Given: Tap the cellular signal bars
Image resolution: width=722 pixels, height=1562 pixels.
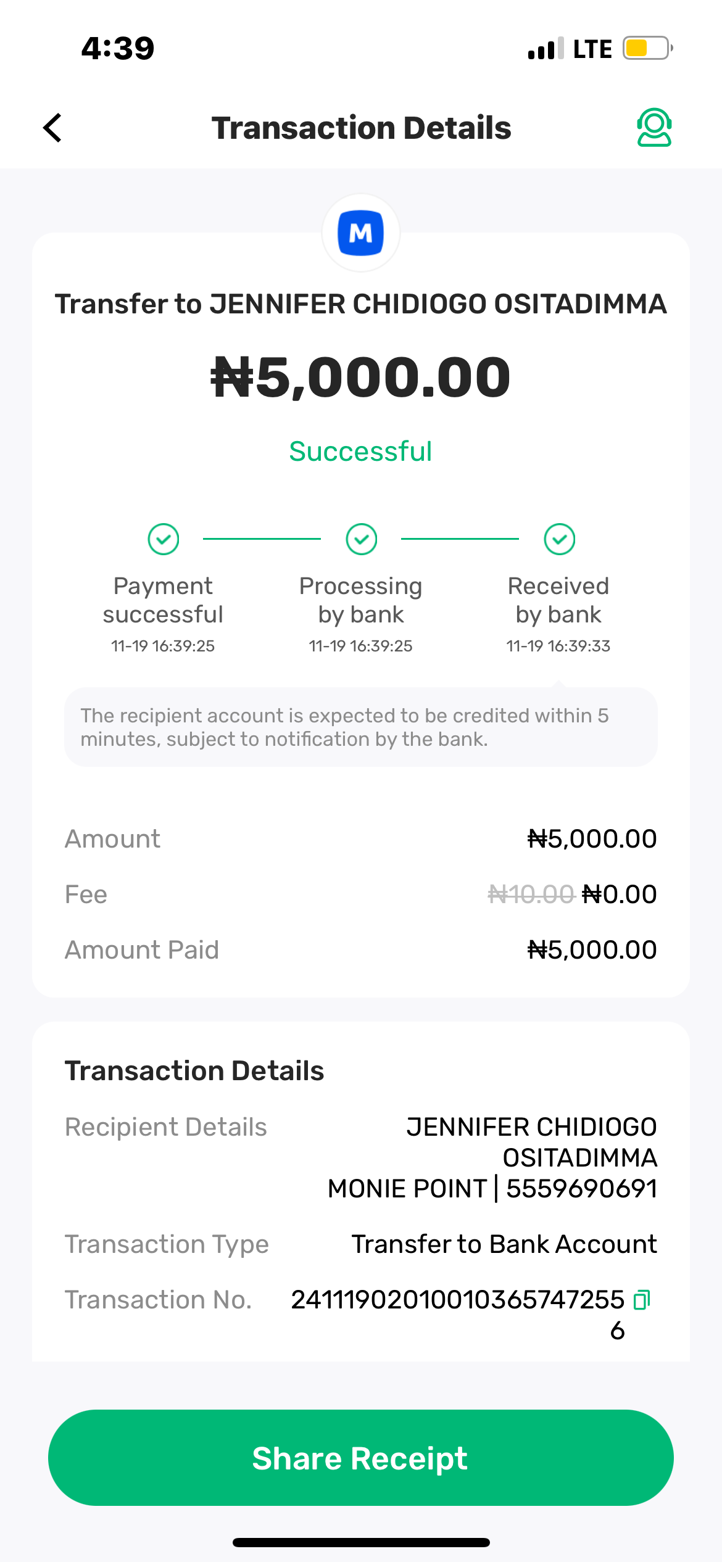Looking at the screenshot, I should (x=546, y=48).
